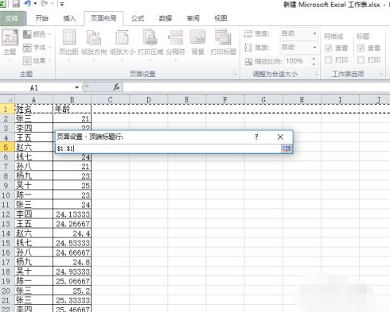Image resolution: width=390 pixels, height=312 pixels.
Task: Select the Page Layout (页面布局) tab
Action: [103, 18]
